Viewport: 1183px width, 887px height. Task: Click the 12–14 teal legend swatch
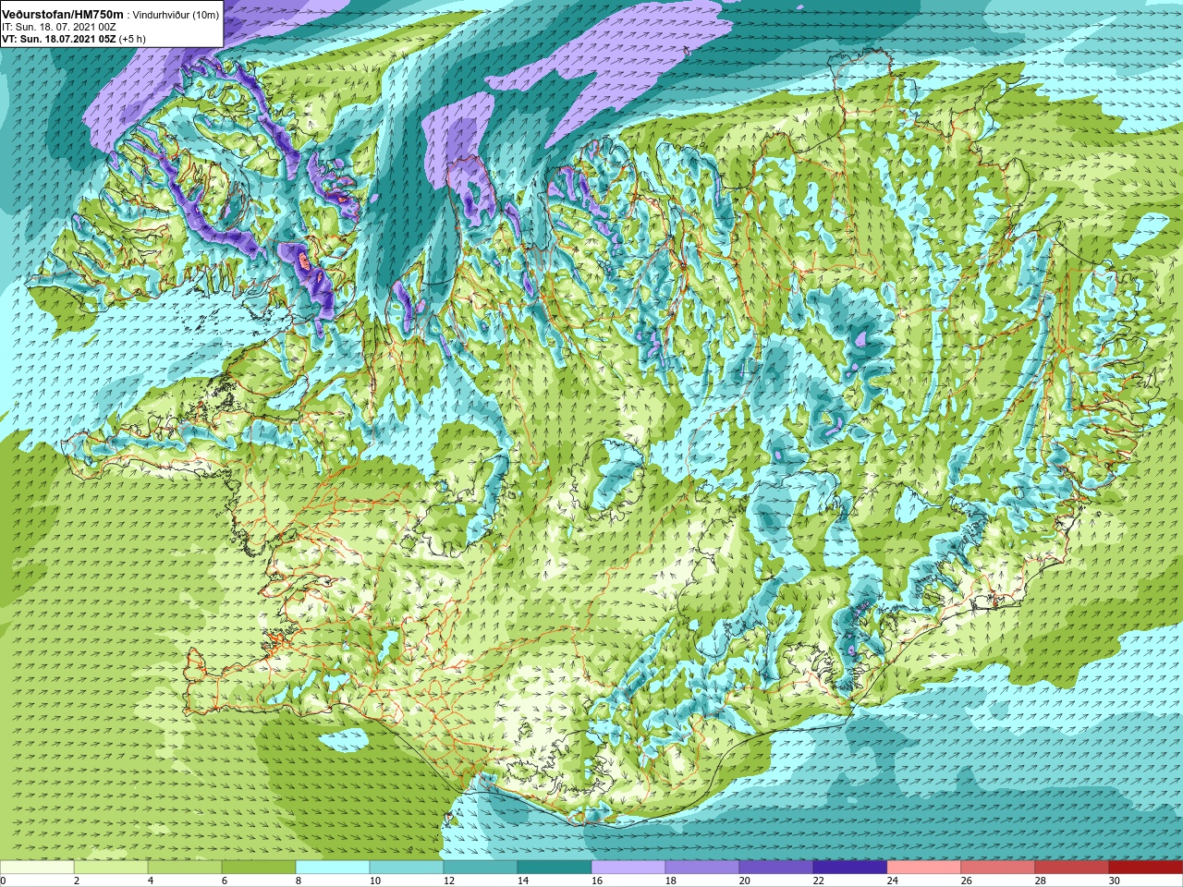(481, 868)
